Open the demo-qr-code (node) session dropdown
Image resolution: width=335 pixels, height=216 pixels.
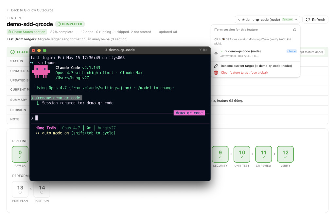[x=267, y=20]
